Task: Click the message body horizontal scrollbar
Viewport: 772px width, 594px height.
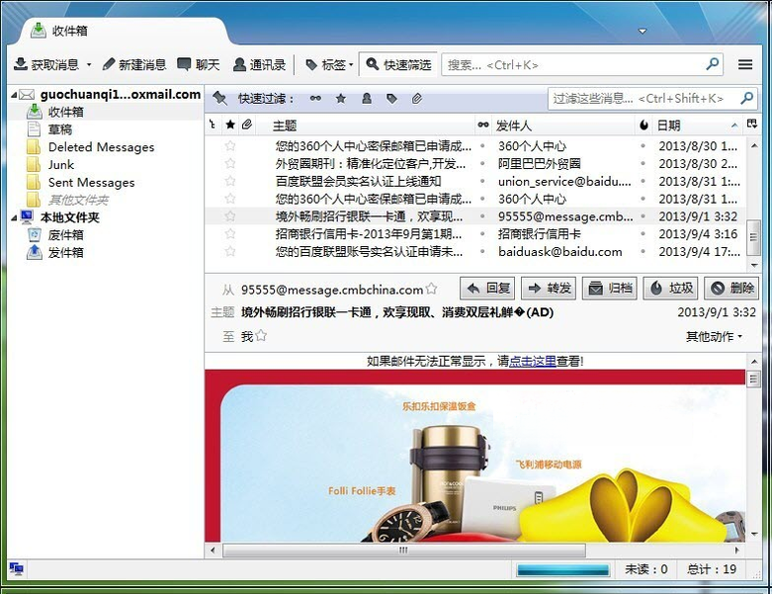Action: pos(403,550)
